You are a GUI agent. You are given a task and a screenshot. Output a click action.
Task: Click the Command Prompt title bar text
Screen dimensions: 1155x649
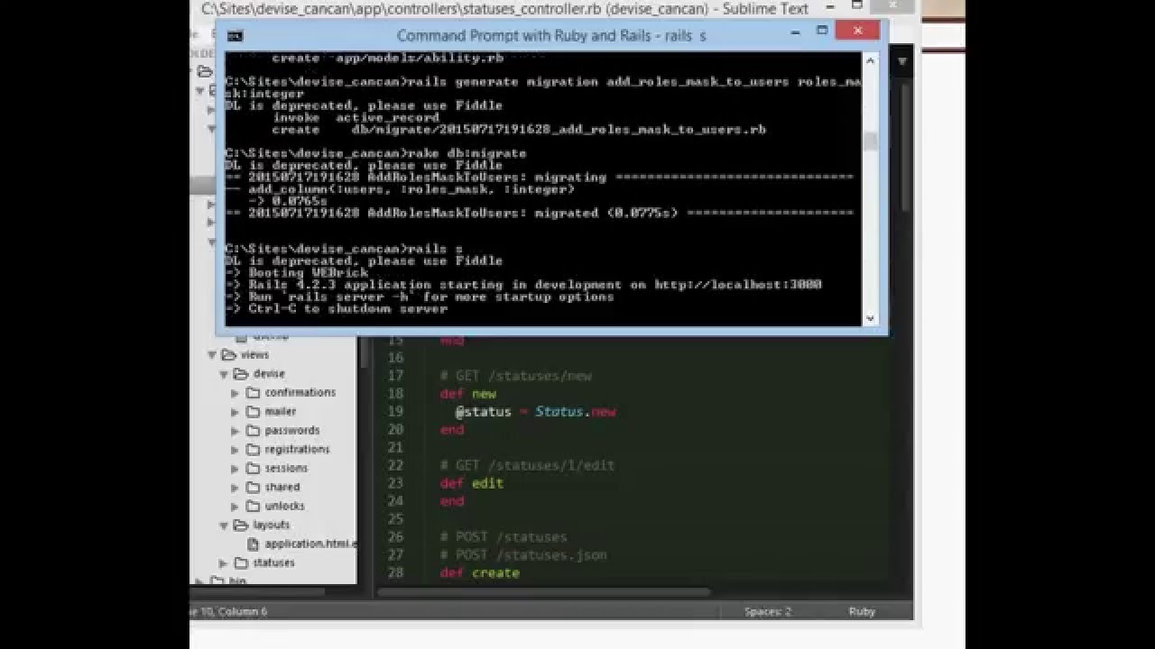pyautogui.click(x=551, y=36)
